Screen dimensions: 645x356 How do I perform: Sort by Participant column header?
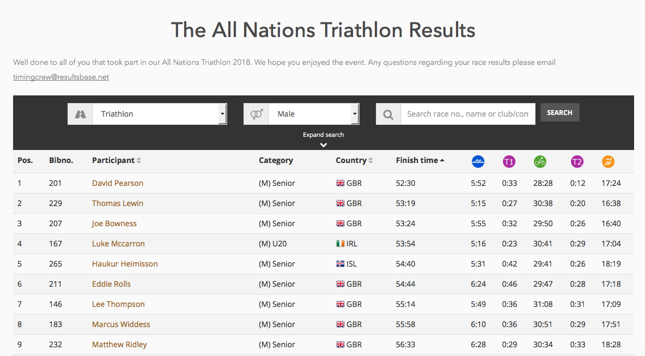click(117, 160)
